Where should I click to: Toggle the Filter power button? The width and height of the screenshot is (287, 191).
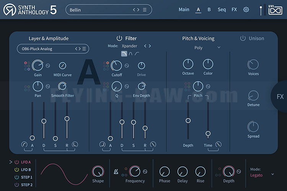119,38
